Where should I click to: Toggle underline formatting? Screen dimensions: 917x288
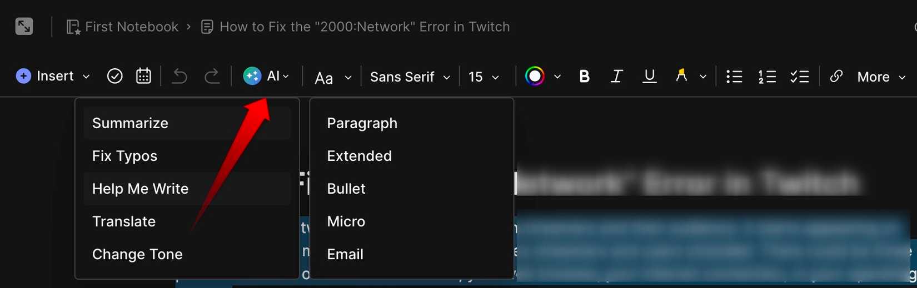[x=649, y=76]
